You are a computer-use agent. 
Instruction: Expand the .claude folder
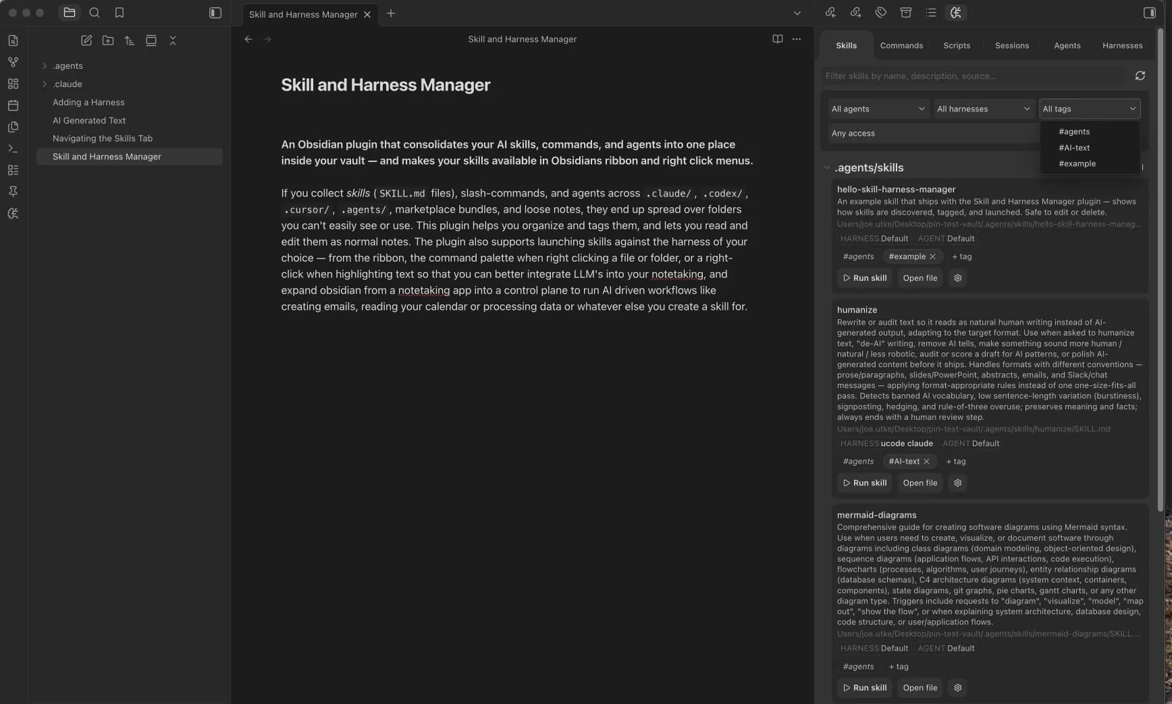(45, 84)
